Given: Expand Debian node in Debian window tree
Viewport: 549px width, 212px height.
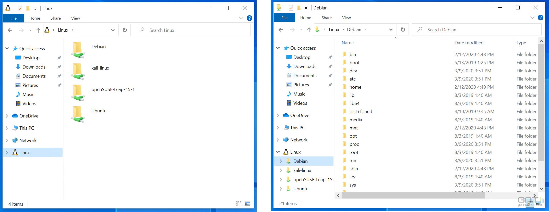Looking at the screenshot, I should tap(281, 161).
